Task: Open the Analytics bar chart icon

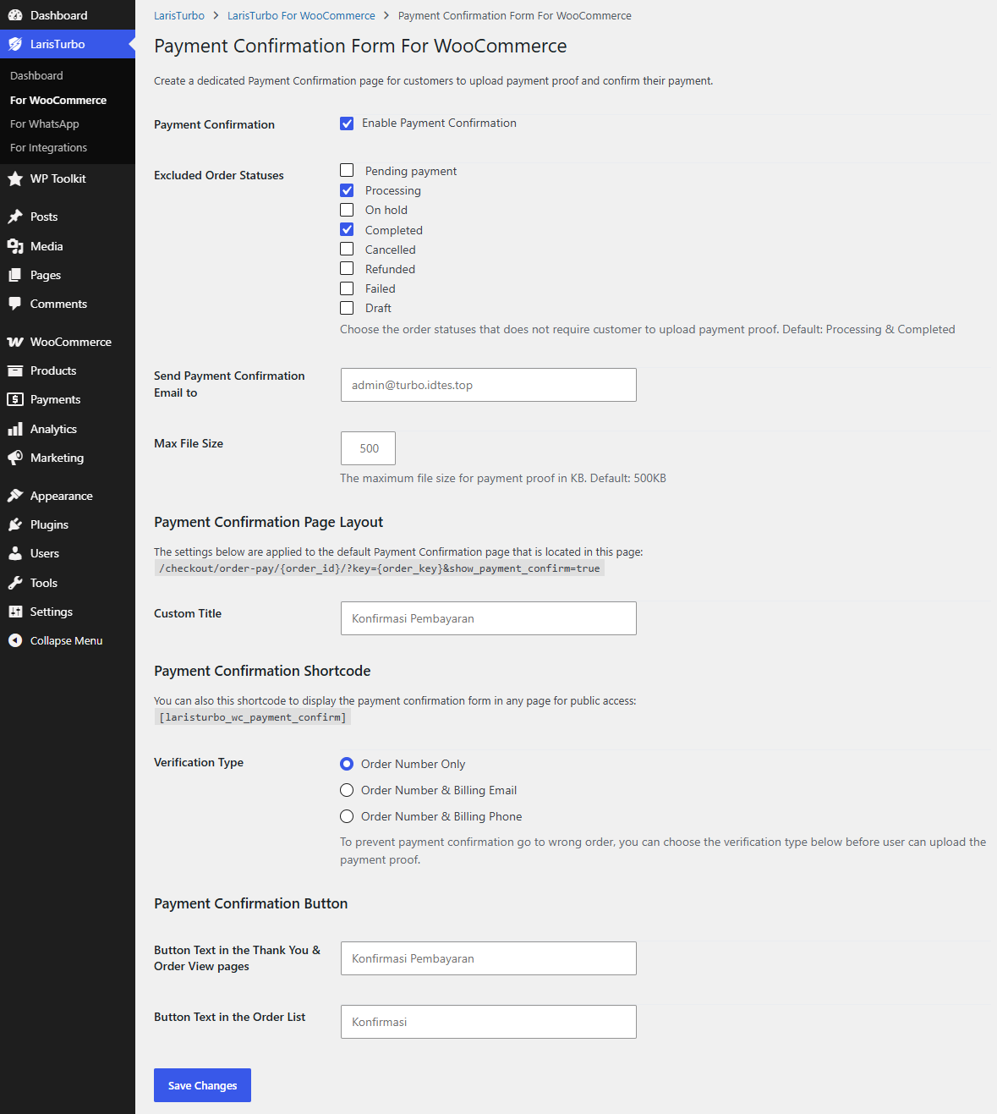Action: click(x=15, y=429)
